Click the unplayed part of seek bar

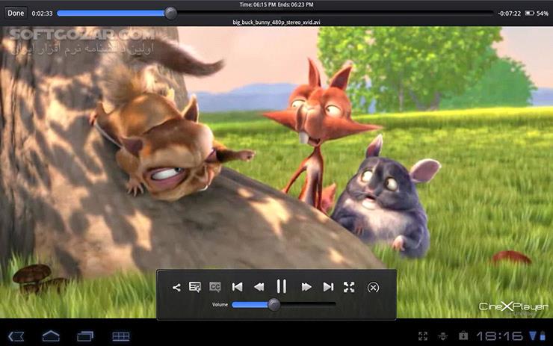click(334, 13)
